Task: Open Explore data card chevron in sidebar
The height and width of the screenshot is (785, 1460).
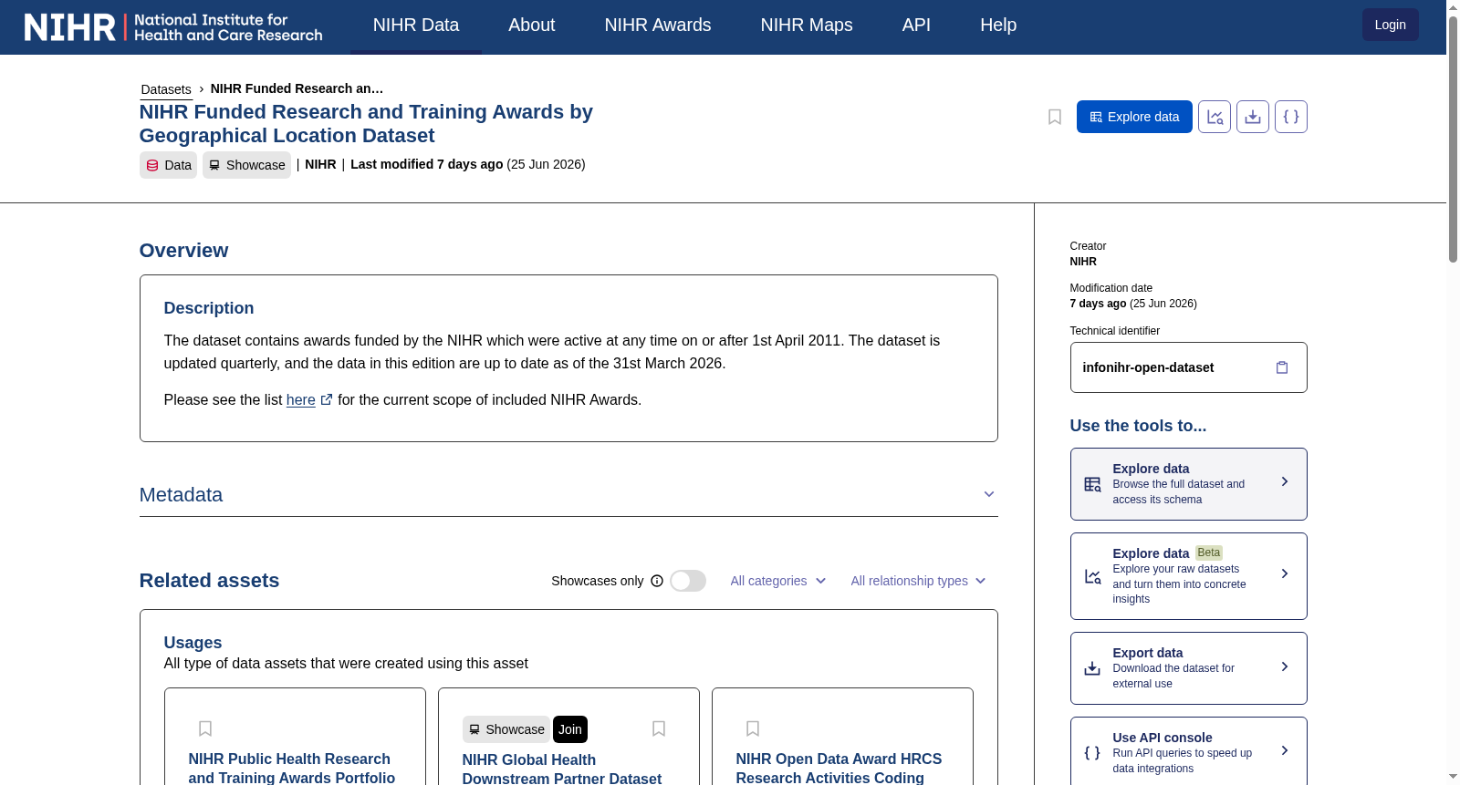Action: 1285,481
